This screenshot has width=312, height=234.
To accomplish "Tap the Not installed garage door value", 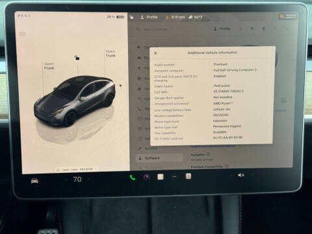I will pyautogui.click(x=223, y=97).
